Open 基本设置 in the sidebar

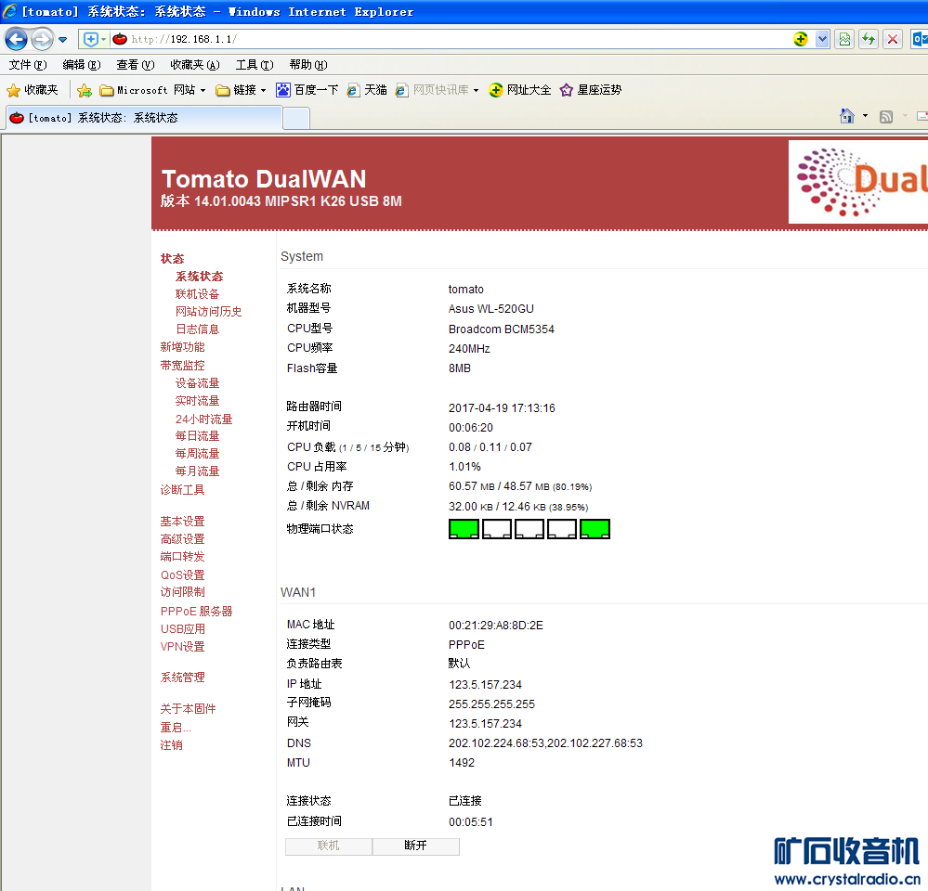(x=182, y=522)
